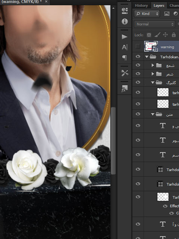Hide the first tarh layer under گلبرگ
179x239 pixels.
coord(138,92)
